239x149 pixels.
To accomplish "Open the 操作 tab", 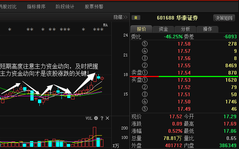I will [x=208, y=29].
